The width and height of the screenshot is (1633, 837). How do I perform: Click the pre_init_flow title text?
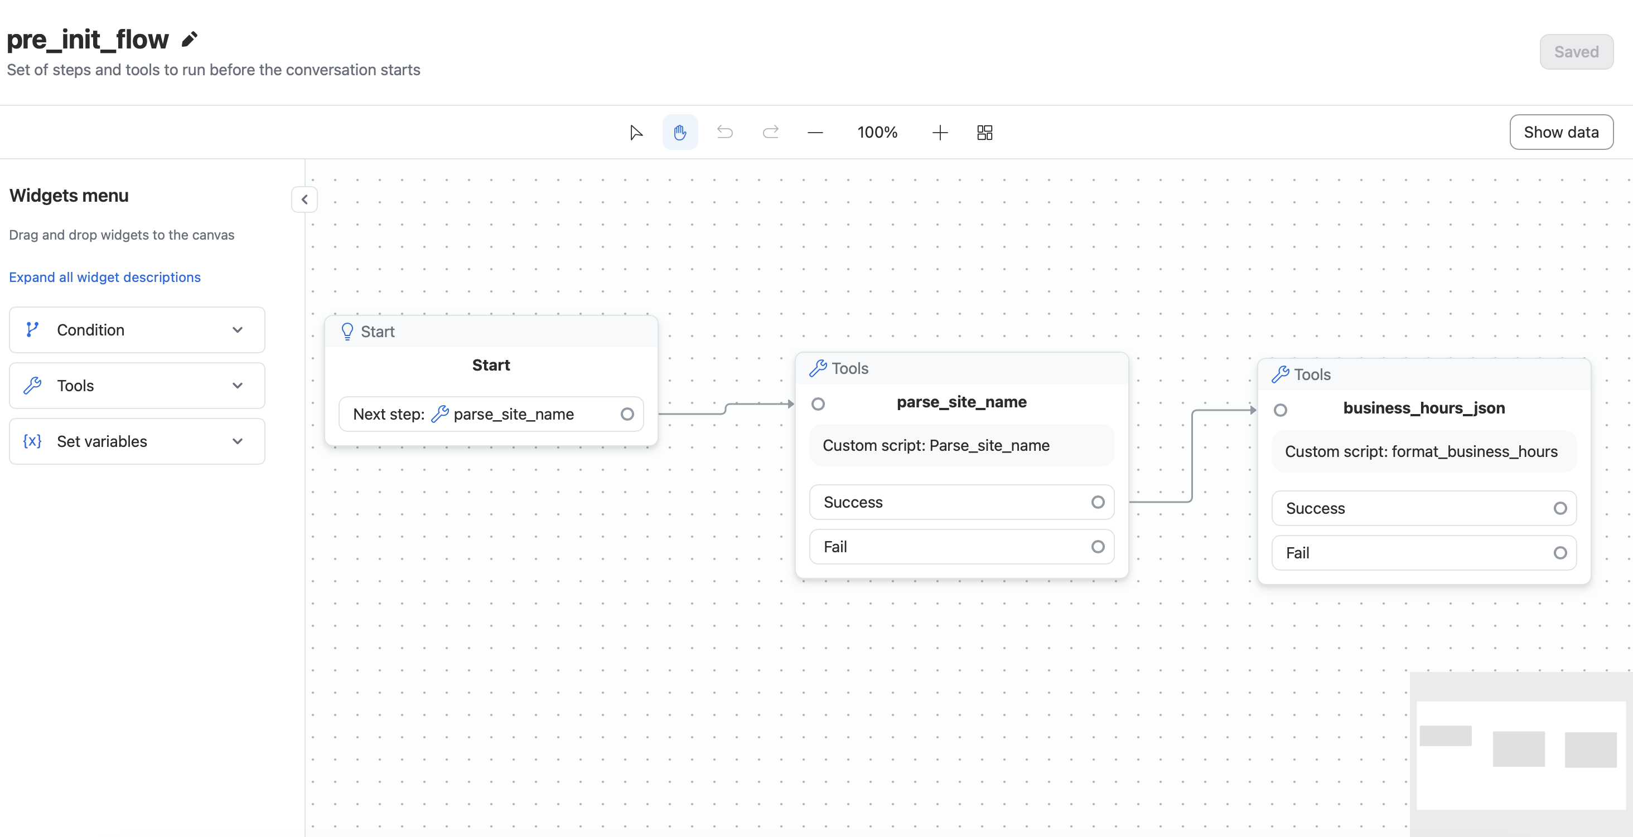click(88, 39)
